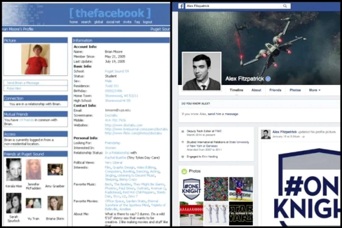This screenshot has height=228, width=342.
Task: Switch to the About tab
Action: [x=256, y=90]
